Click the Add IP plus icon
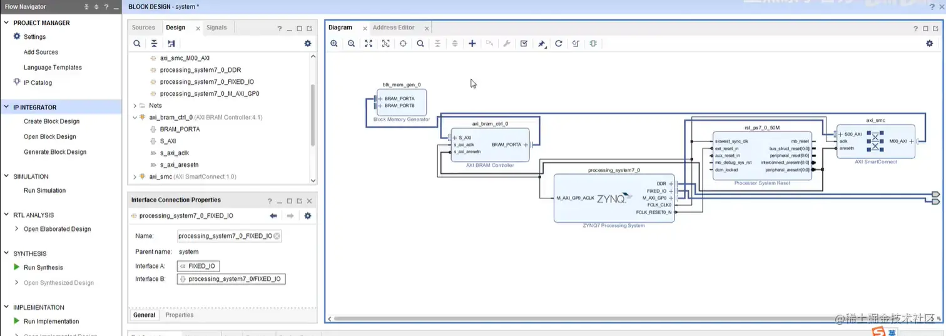Screen dimensions: 946x336 [x=472, y=44]
